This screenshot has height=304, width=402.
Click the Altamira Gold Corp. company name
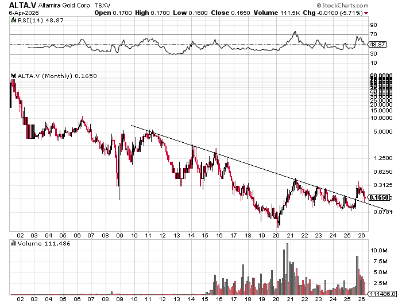point(65,5)
